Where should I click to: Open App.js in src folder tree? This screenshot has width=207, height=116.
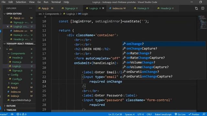tap(19, 87)
